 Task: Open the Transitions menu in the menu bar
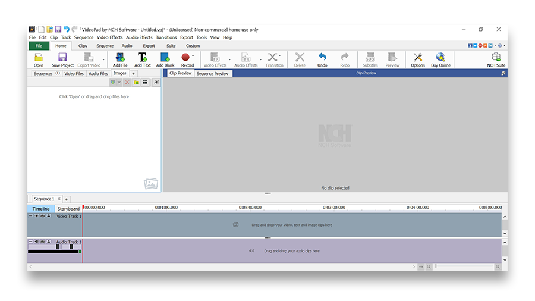[166, 37]
